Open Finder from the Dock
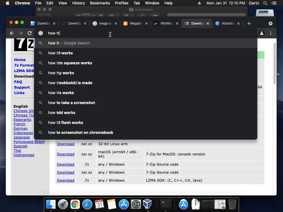This screenshot has width=283, height=212. 51,204
